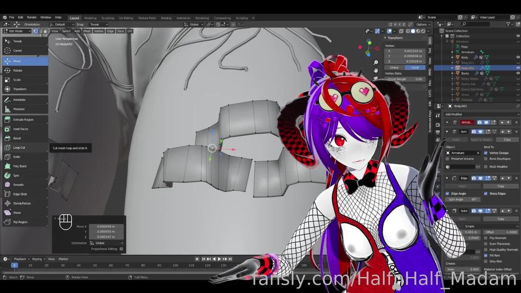Toggle Vertex Groups checkbox
Image resolution: width=521 pixels, height=293 pixels.
coord(486,153)
